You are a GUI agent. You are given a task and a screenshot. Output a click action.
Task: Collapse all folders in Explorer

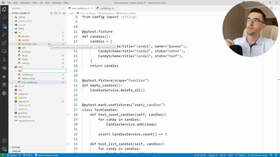click(x=64, y=13)
